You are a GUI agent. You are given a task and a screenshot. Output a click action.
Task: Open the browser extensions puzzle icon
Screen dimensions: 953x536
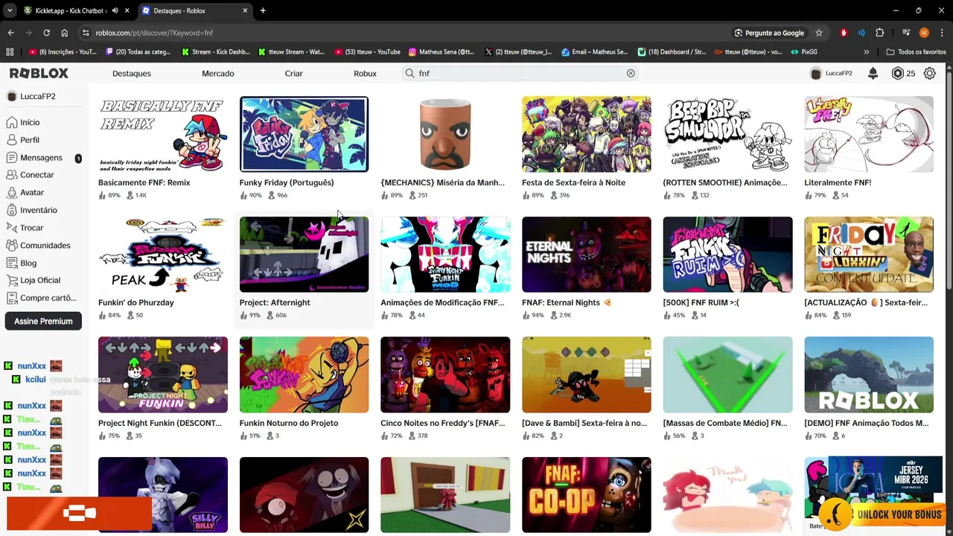pyautogui.click(x=879, y=33)
